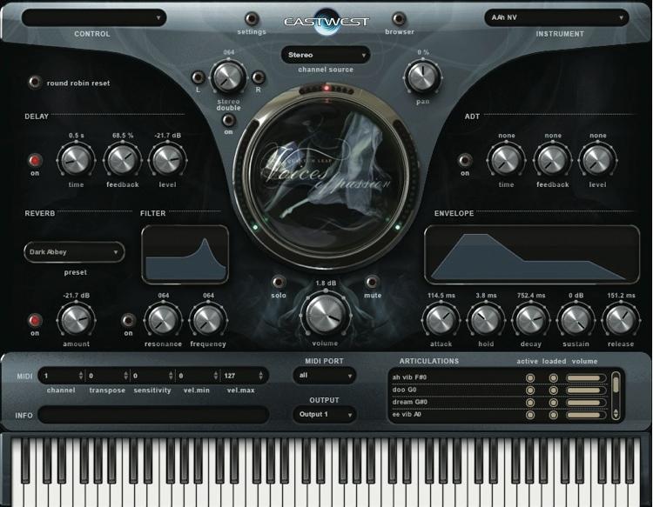Open the channel source Stereo dropdown

326,55
